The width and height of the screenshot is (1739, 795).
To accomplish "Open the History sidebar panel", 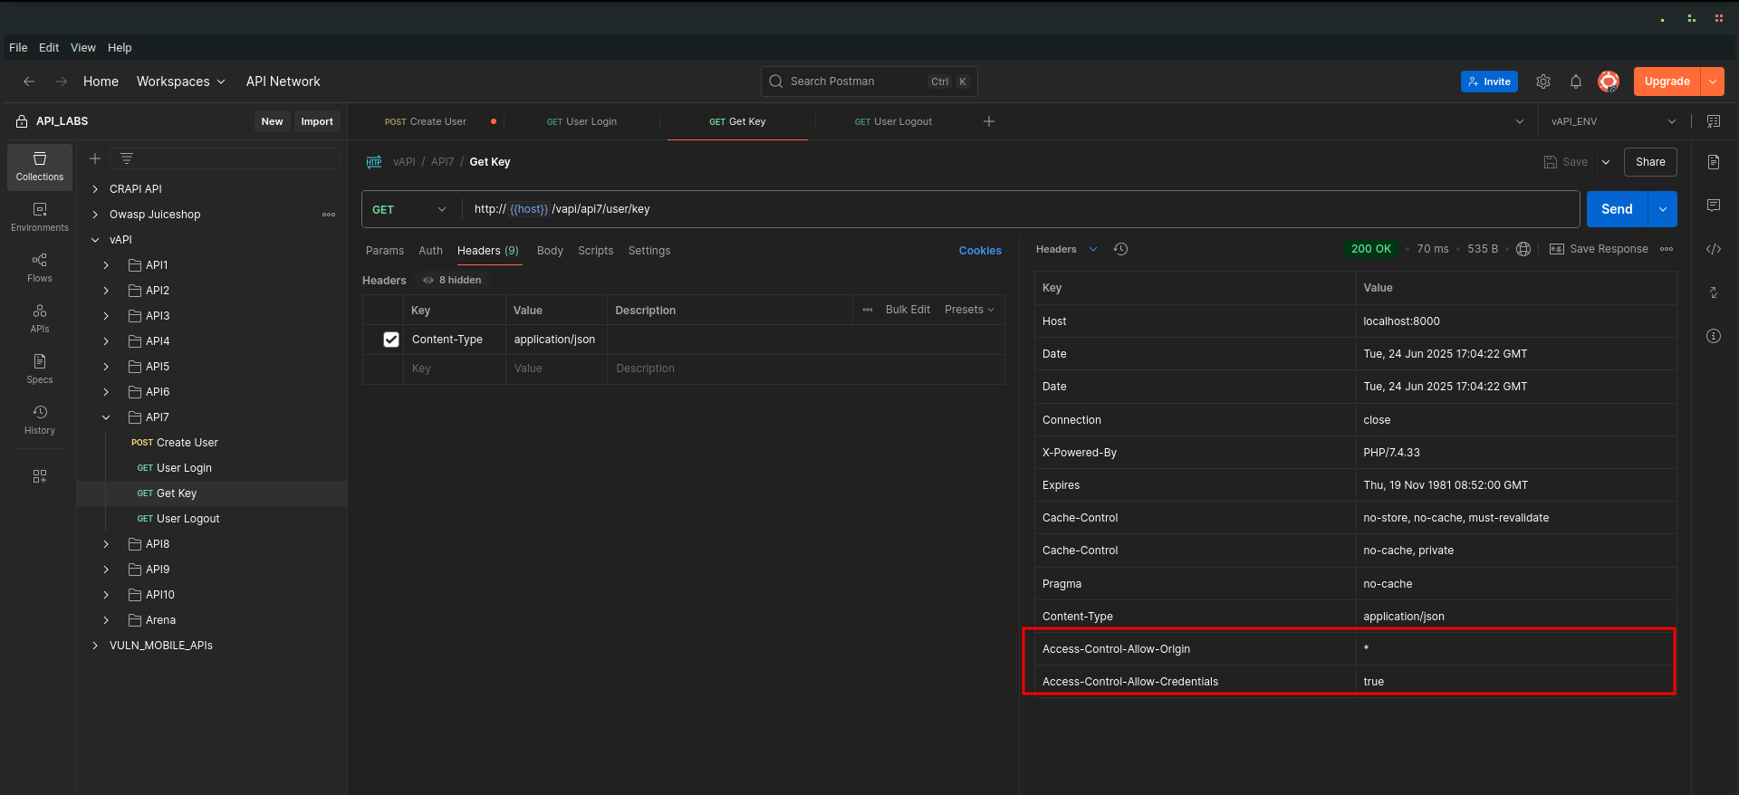I will point(40,420).
